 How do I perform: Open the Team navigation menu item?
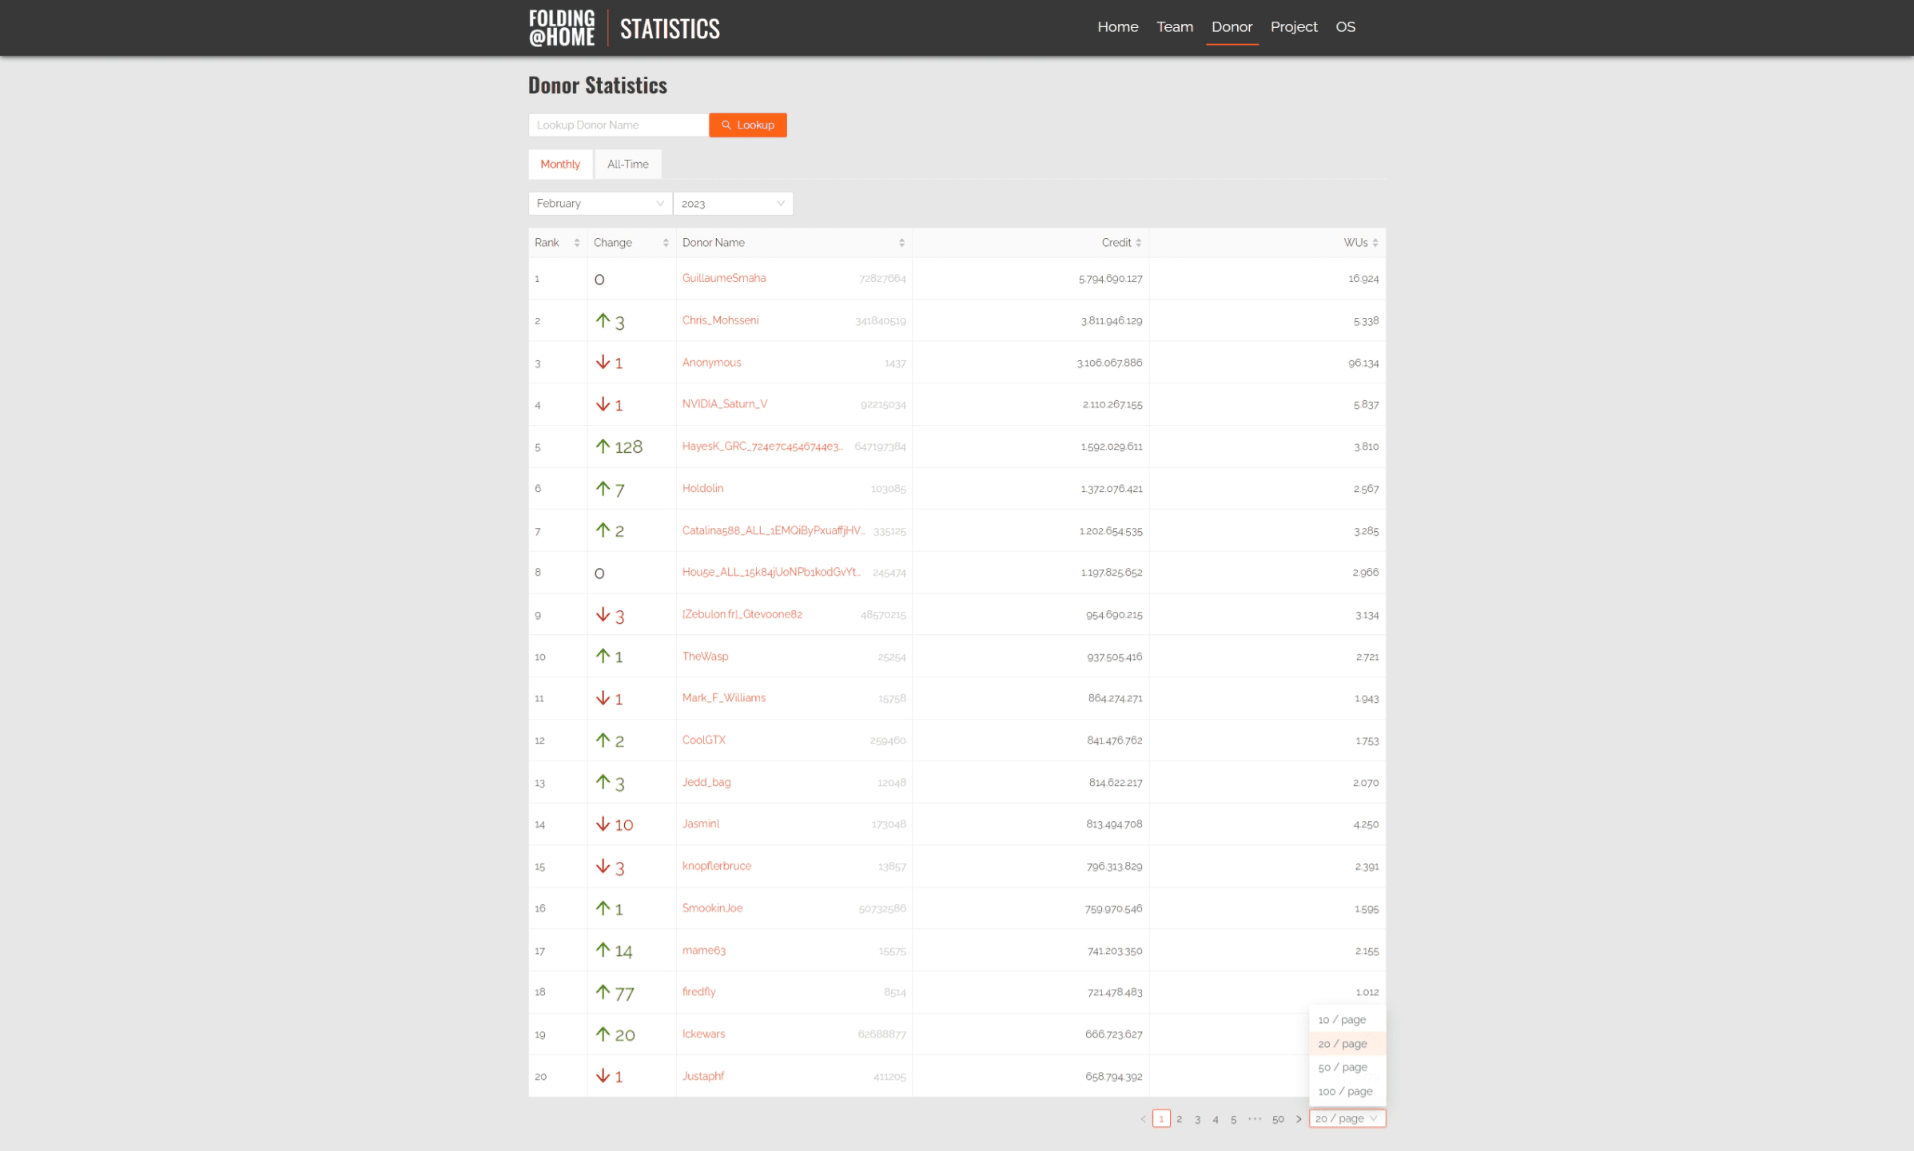click(1174, 27)
